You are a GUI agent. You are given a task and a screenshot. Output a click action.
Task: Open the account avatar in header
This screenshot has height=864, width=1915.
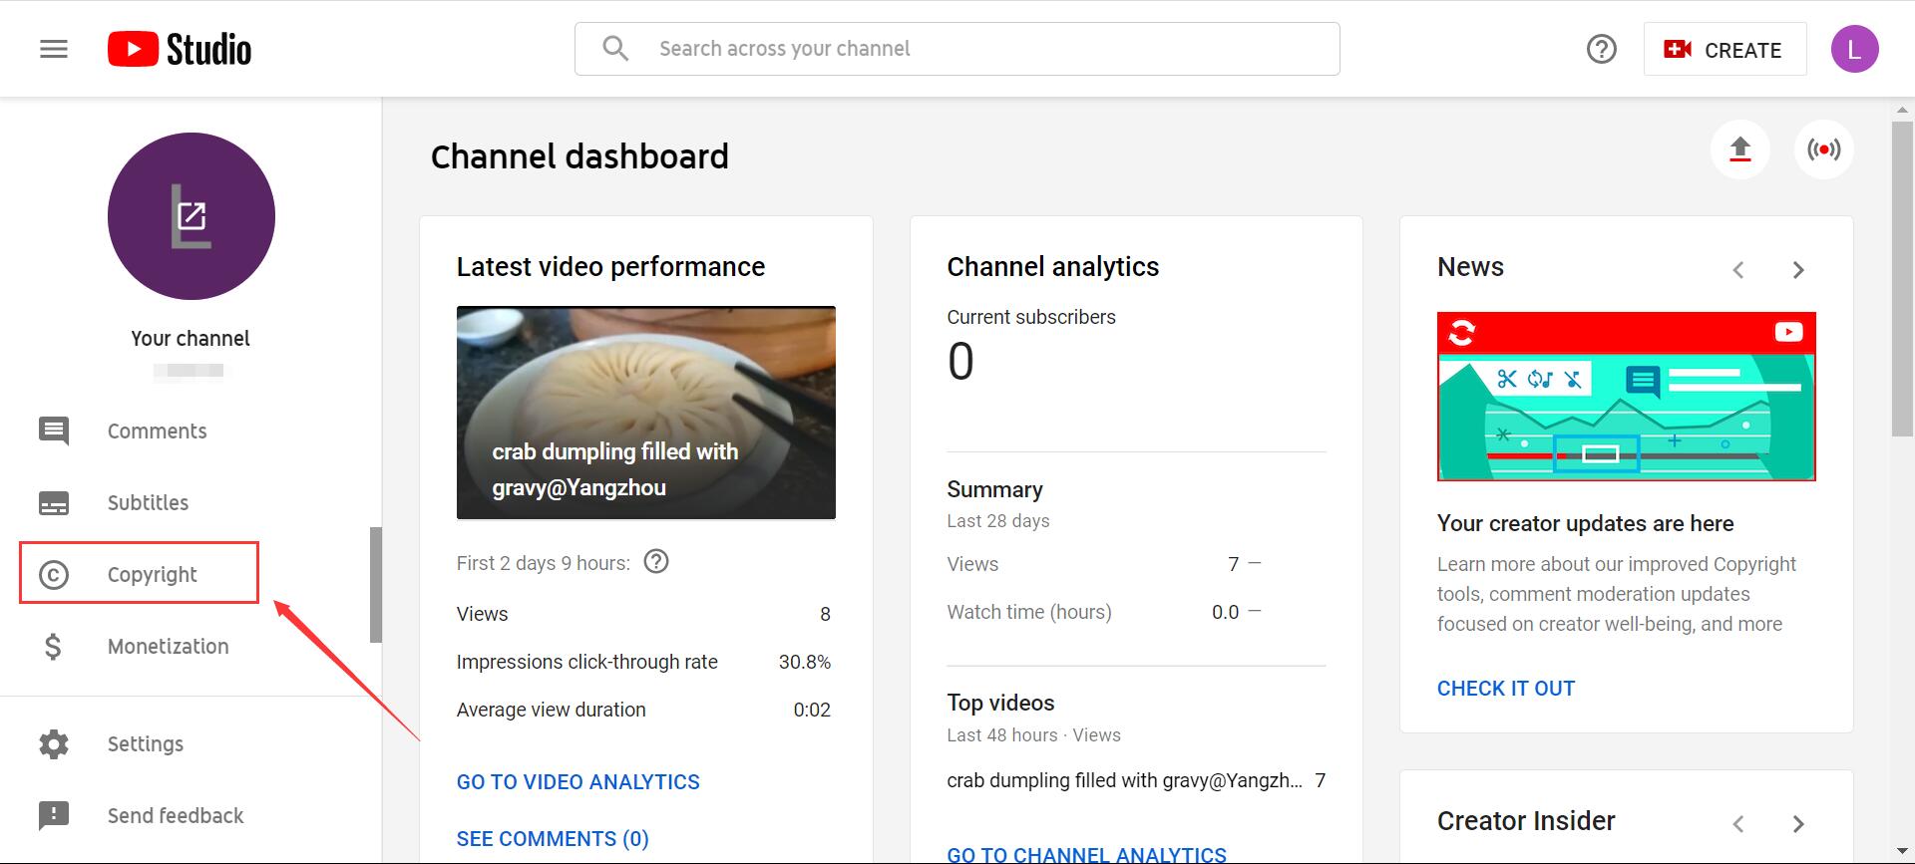(1854, 49)
